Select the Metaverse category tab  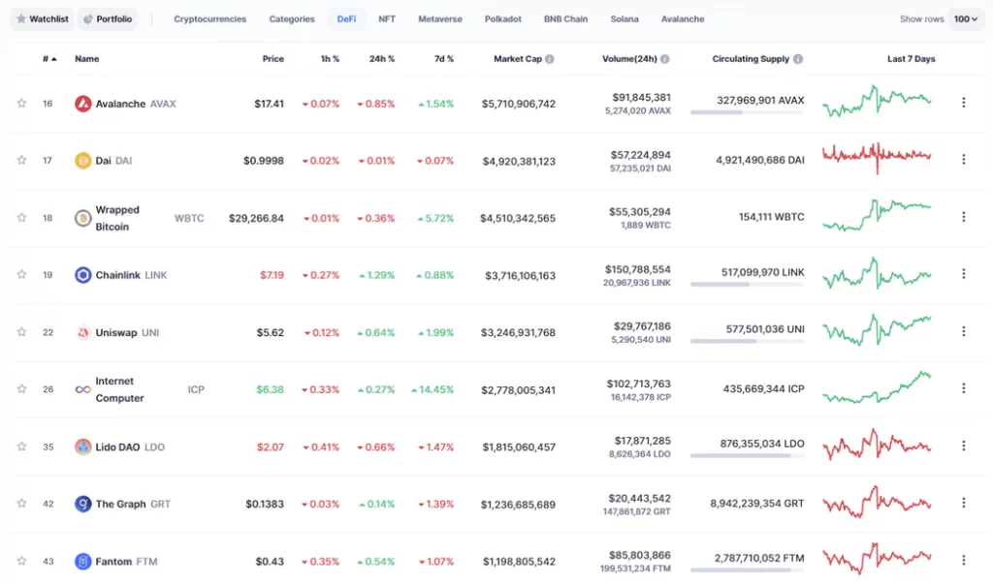440,19
